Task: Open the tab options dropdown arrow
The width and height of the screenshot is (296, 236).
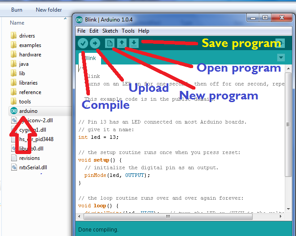Action: coord(281,57)
